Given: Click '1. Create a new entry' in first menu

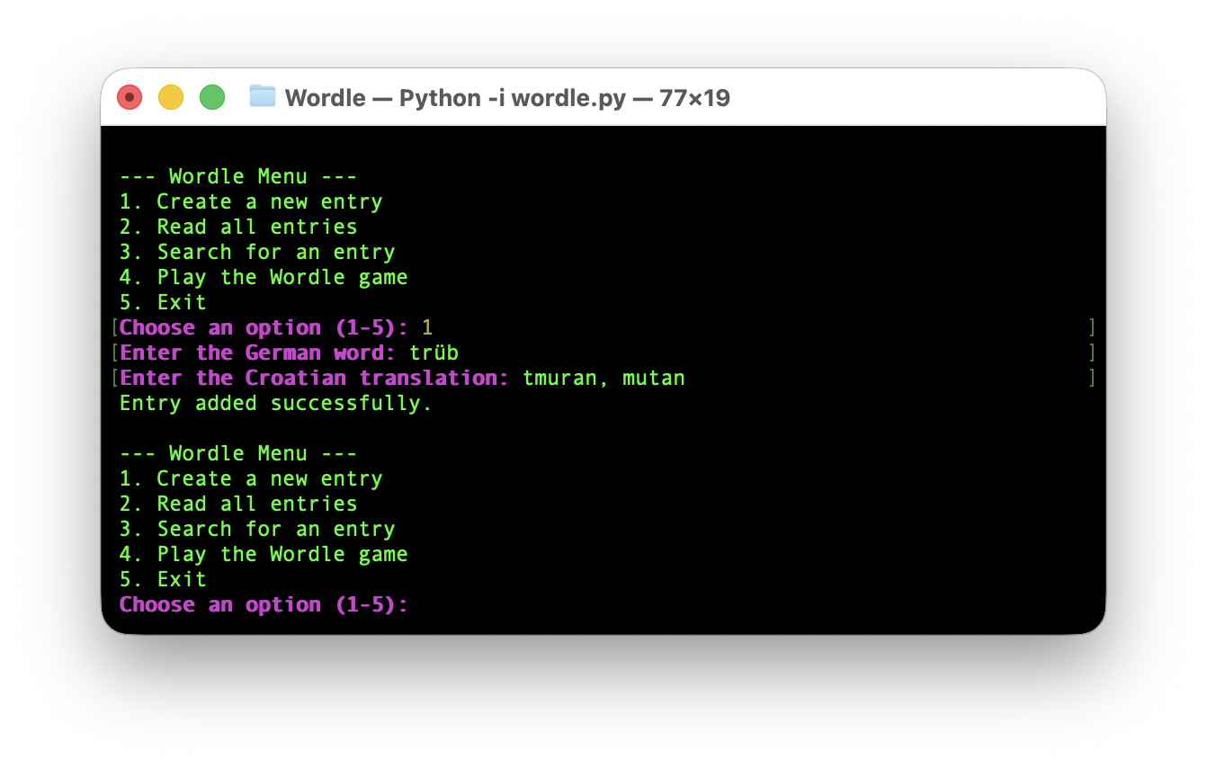Looking at the screenshot, I should (x=251, y=201).
